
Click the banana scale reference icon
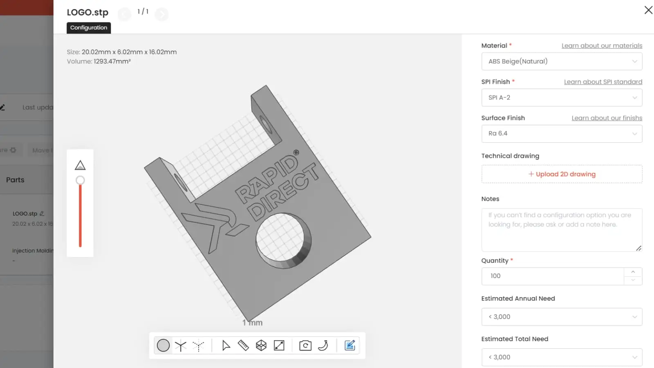coord(323,346)
